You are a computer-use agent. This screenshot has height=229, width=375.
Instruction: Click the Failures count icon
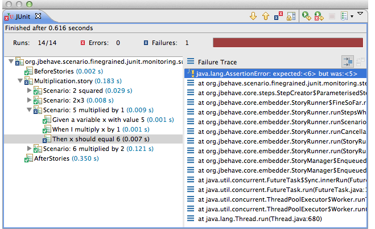(146, 43)
